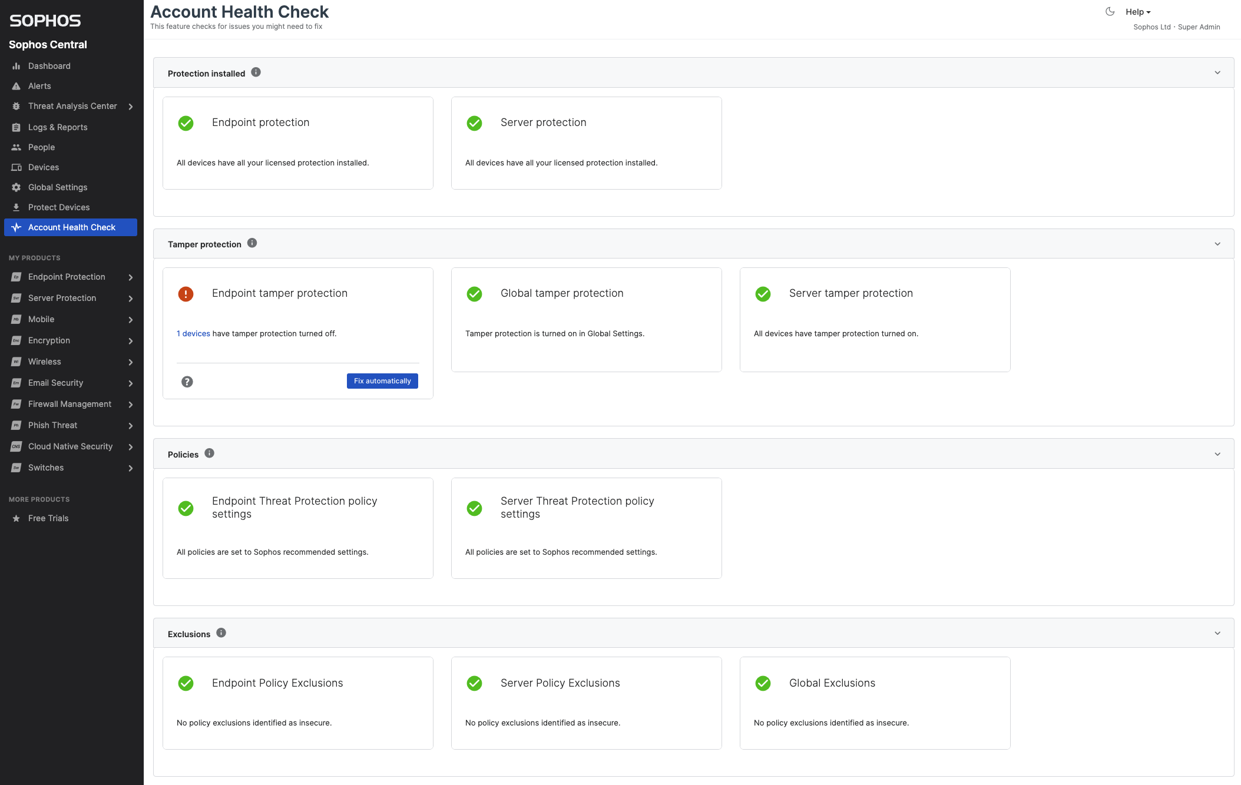Open Free Trials
The height and width of the screenshot is (785, 1241).
click(48, 518)
